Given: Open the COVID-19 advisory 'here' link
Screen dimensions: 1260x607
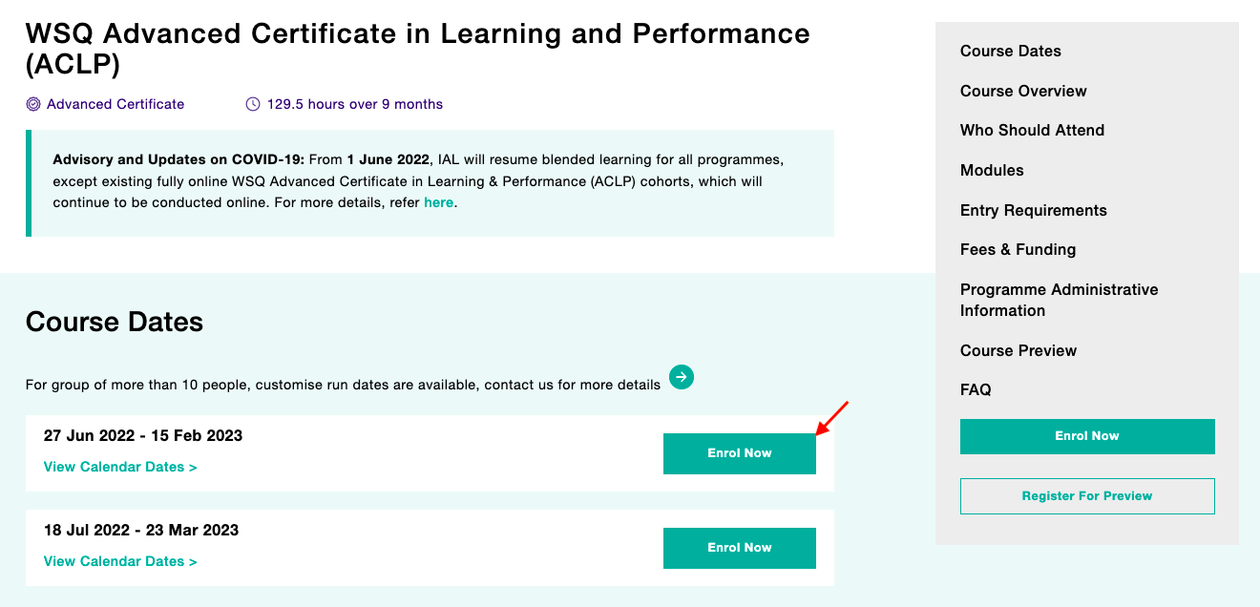Looking at the screenshot, I should click(439, 202).
